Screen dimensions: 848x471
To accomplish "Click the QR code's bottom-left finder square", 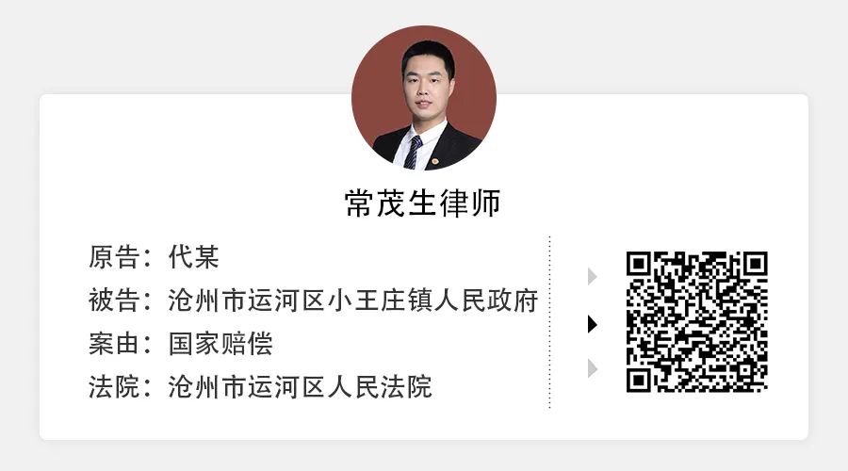I will pos(639,381).
